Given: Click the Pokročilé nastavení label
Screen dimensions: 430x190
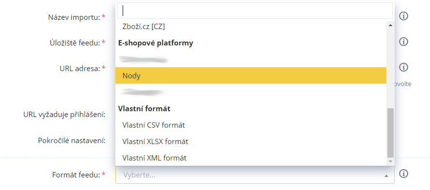Looking at the screenshot, I should pos(72,141).
